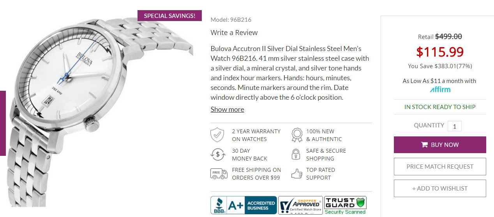Click the Special Savings banner
The height and width of the screenshot is (217, 494).
[x=169, y=16]
